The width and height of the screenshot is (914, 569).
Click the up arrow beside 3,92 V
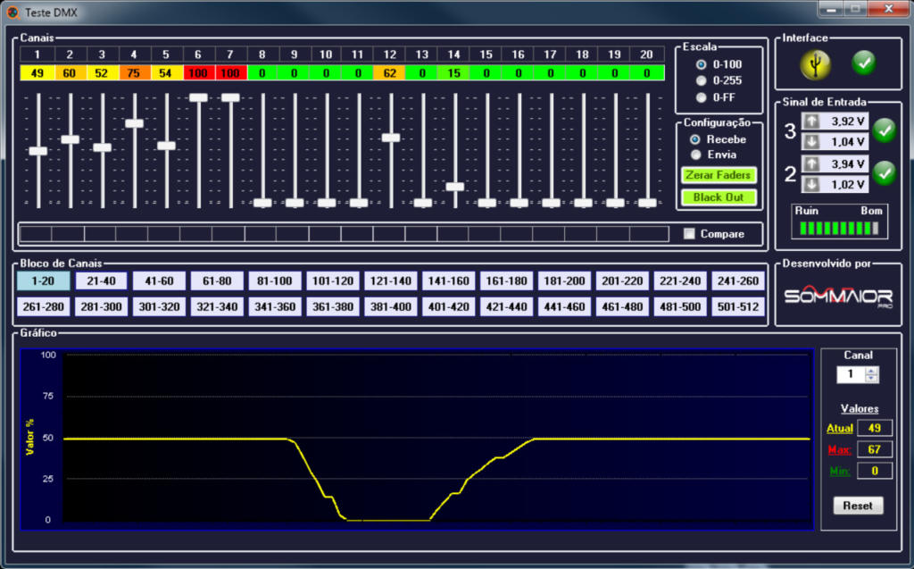[x=811, y=121]
